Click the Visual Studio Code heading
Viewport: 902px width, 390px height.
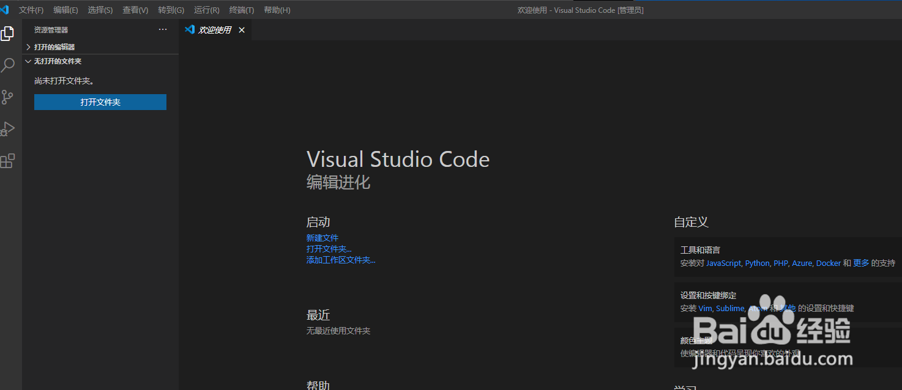pos(398,160)
